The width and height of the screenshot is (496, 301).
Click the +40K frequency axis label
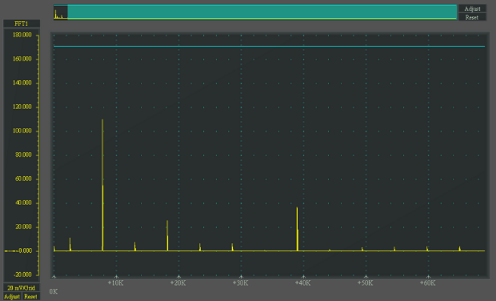coord(303,283)
